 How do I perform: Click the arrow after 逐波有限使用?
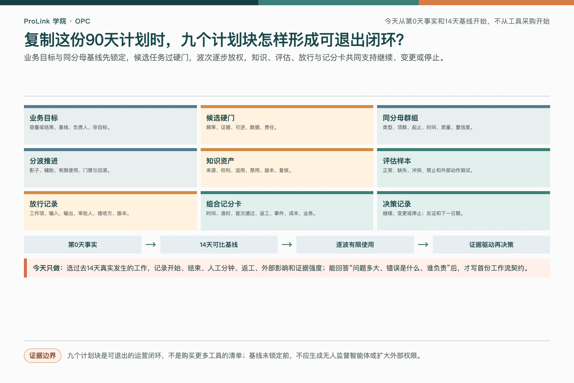coord(423,245)
